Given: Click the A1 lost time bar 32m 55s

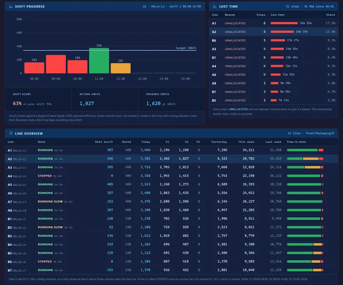Looking at the screenshot, I should [284, 23].
